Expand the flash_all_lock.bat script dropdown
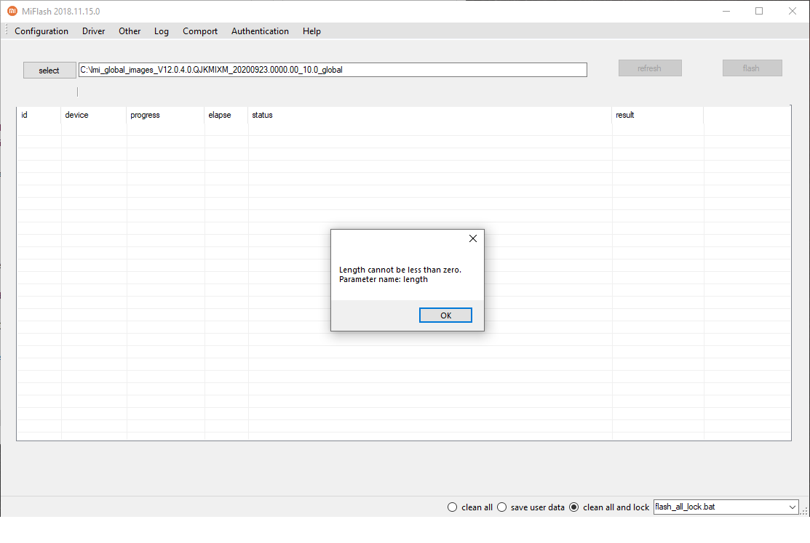This screenshot has height=543, width=810. click(x=793, y=507)
